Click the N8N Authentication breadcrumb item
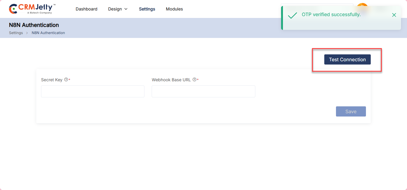This screenshot has height=190, width=407. pyautogui.click(x=48, y=33)
